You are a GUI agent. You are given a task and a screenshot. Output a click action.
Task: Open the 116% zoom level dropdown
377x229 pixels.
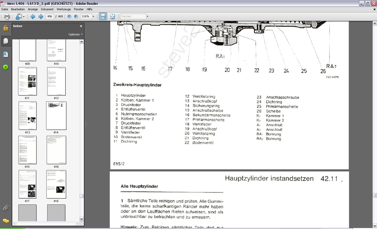tap(93, 17)
